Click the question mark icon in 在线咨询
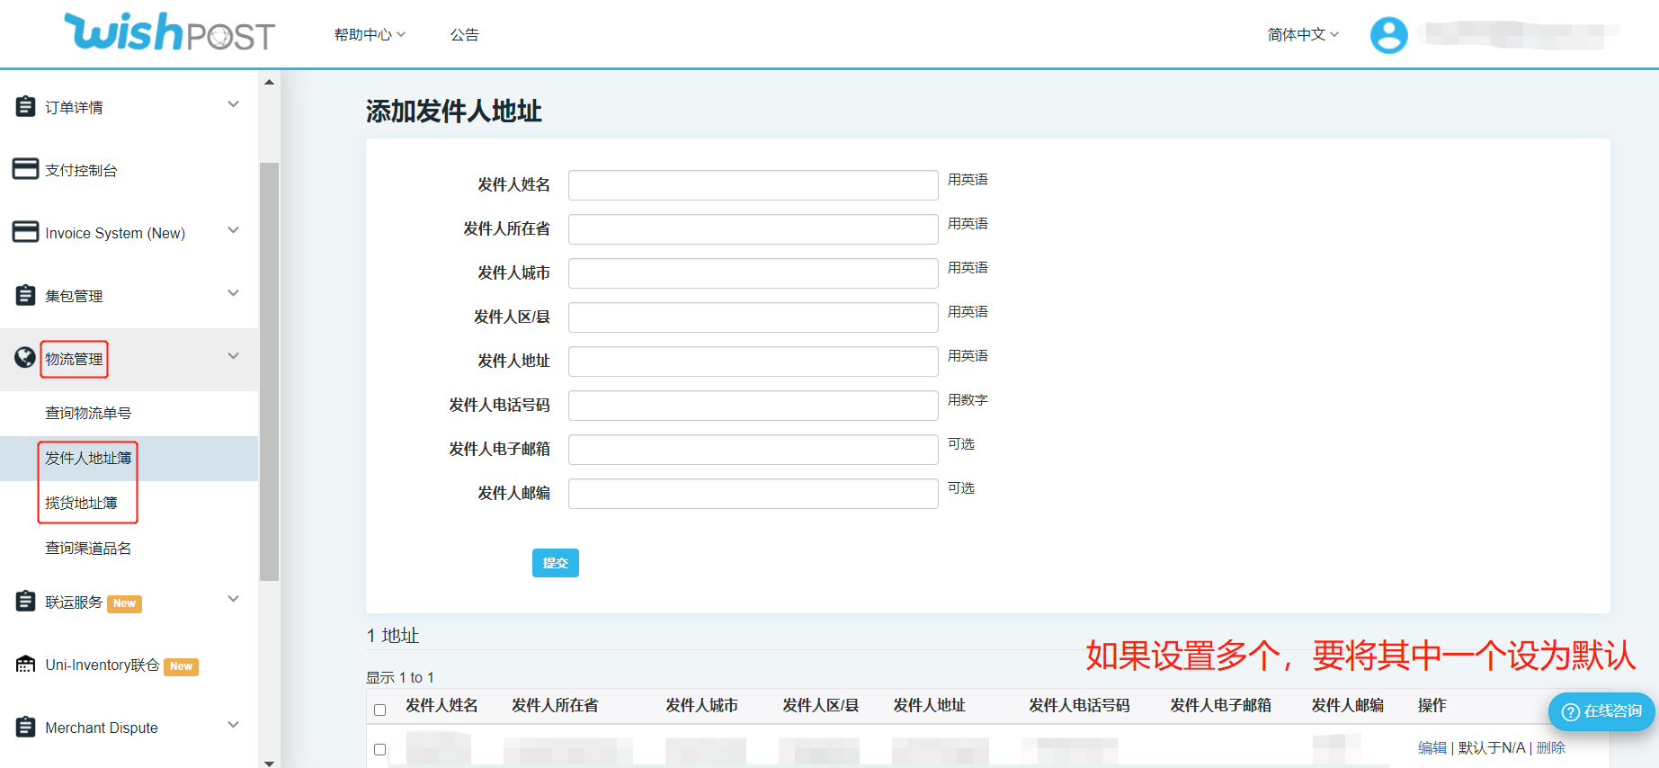 click(1571, 711)
